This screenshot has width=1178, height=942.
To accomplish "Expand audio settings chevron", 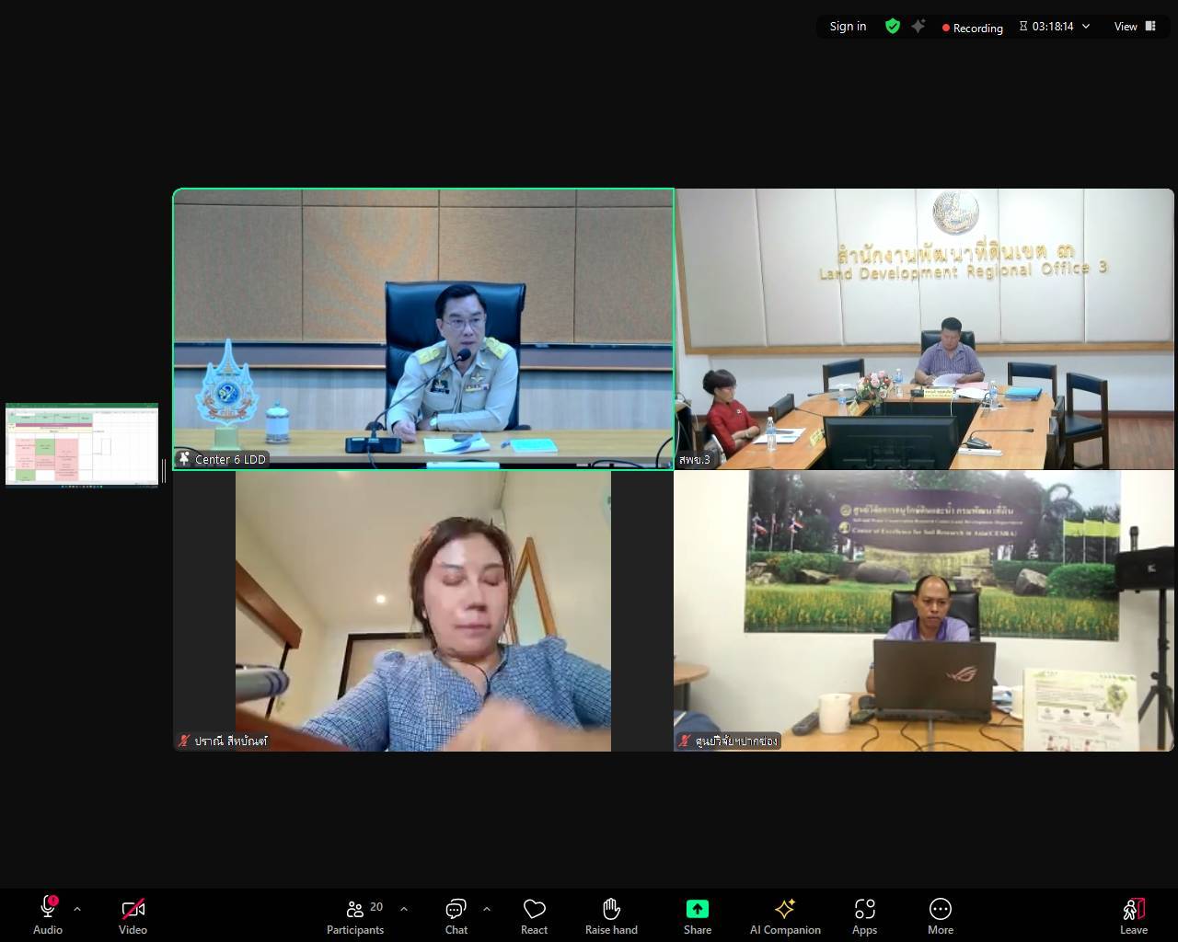I will point(77,909).
